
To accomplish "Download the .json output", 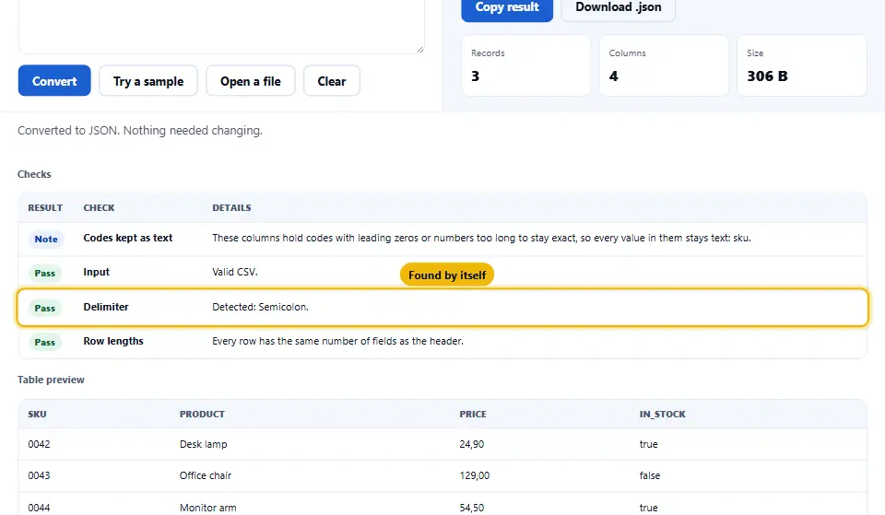I will point(618,8).
